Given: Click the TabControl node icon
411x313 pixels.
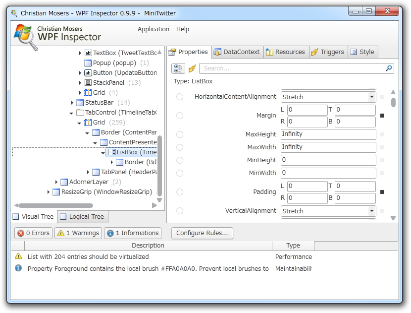Looking at the screenshot, I should (x=80, y=113).
